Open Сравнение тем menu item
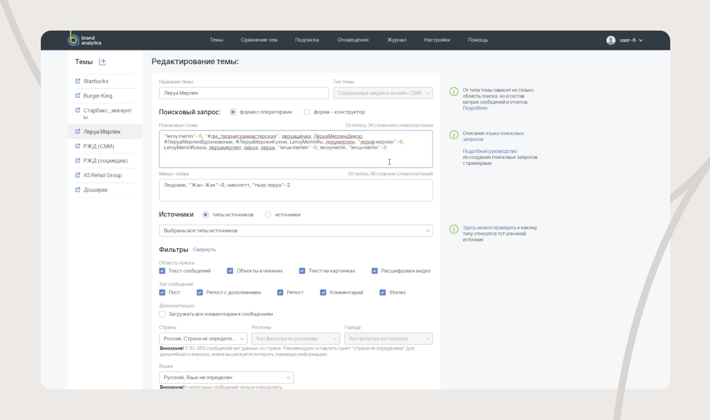Image resolution: width=710 pixels, height=420 pixels. [259, 40]
